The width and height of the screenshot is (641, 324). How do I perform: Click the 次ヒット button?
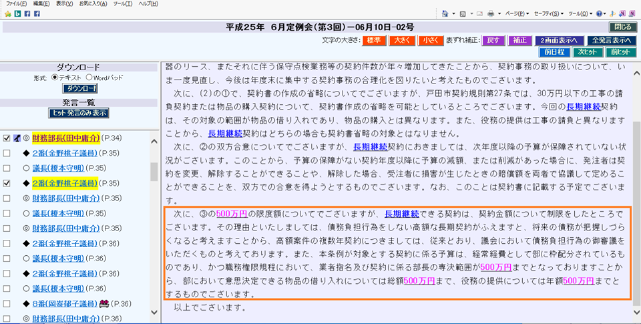586,51
